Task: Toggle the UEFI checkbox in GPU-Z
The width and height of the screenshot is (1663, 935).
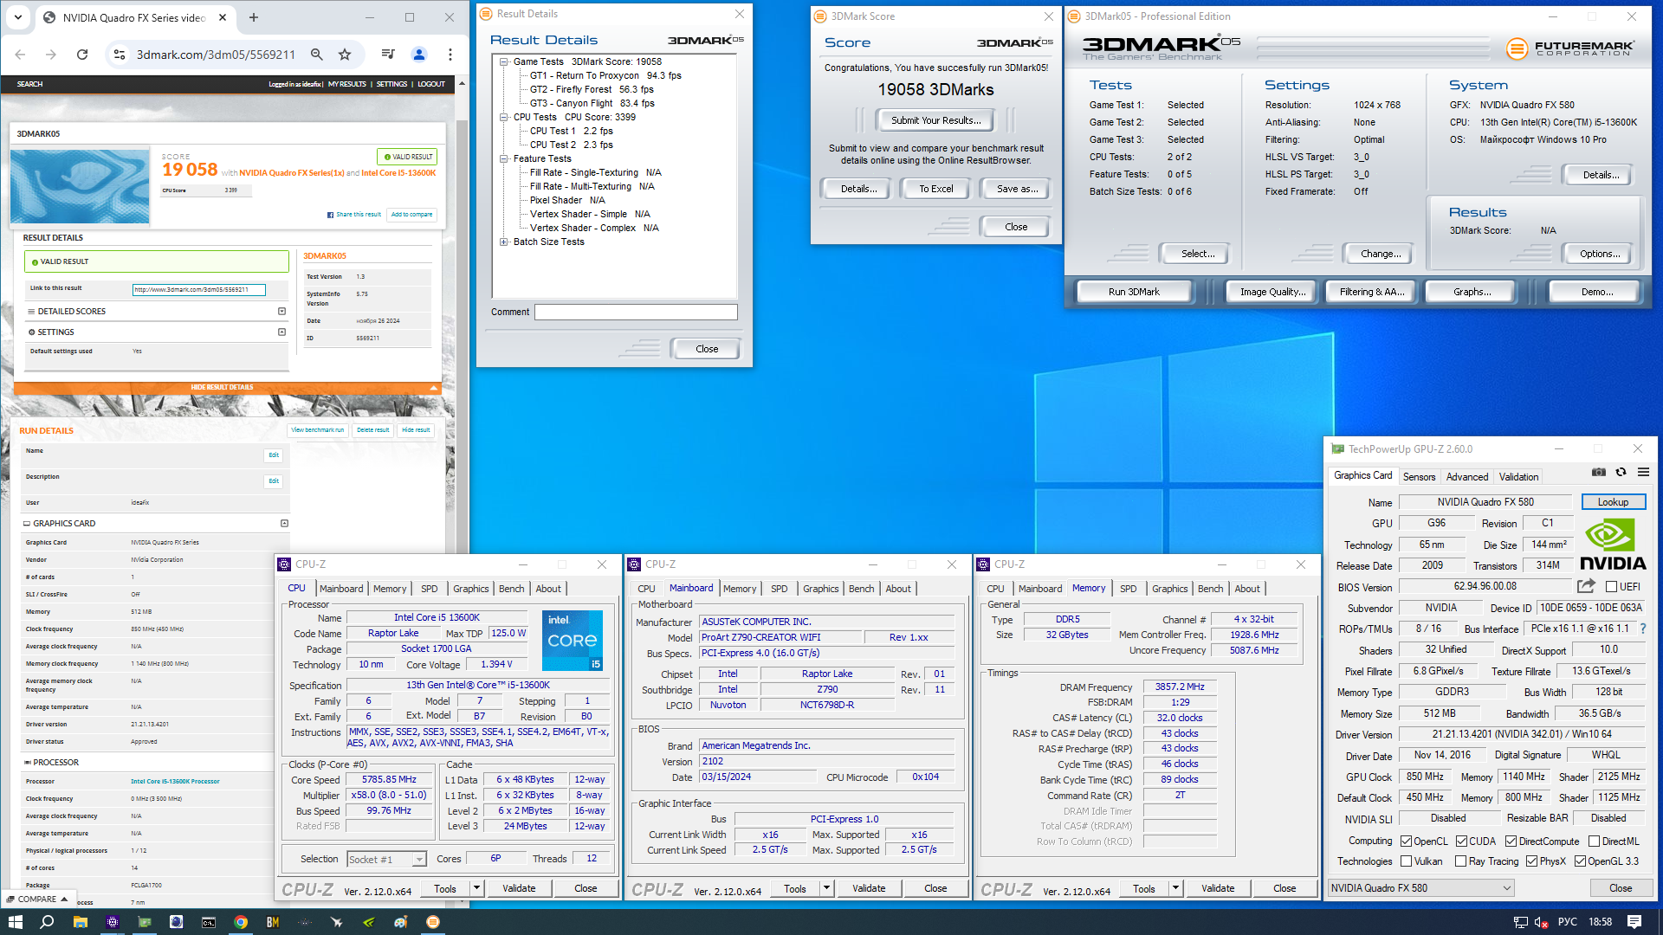Action: coord(1611,586)
